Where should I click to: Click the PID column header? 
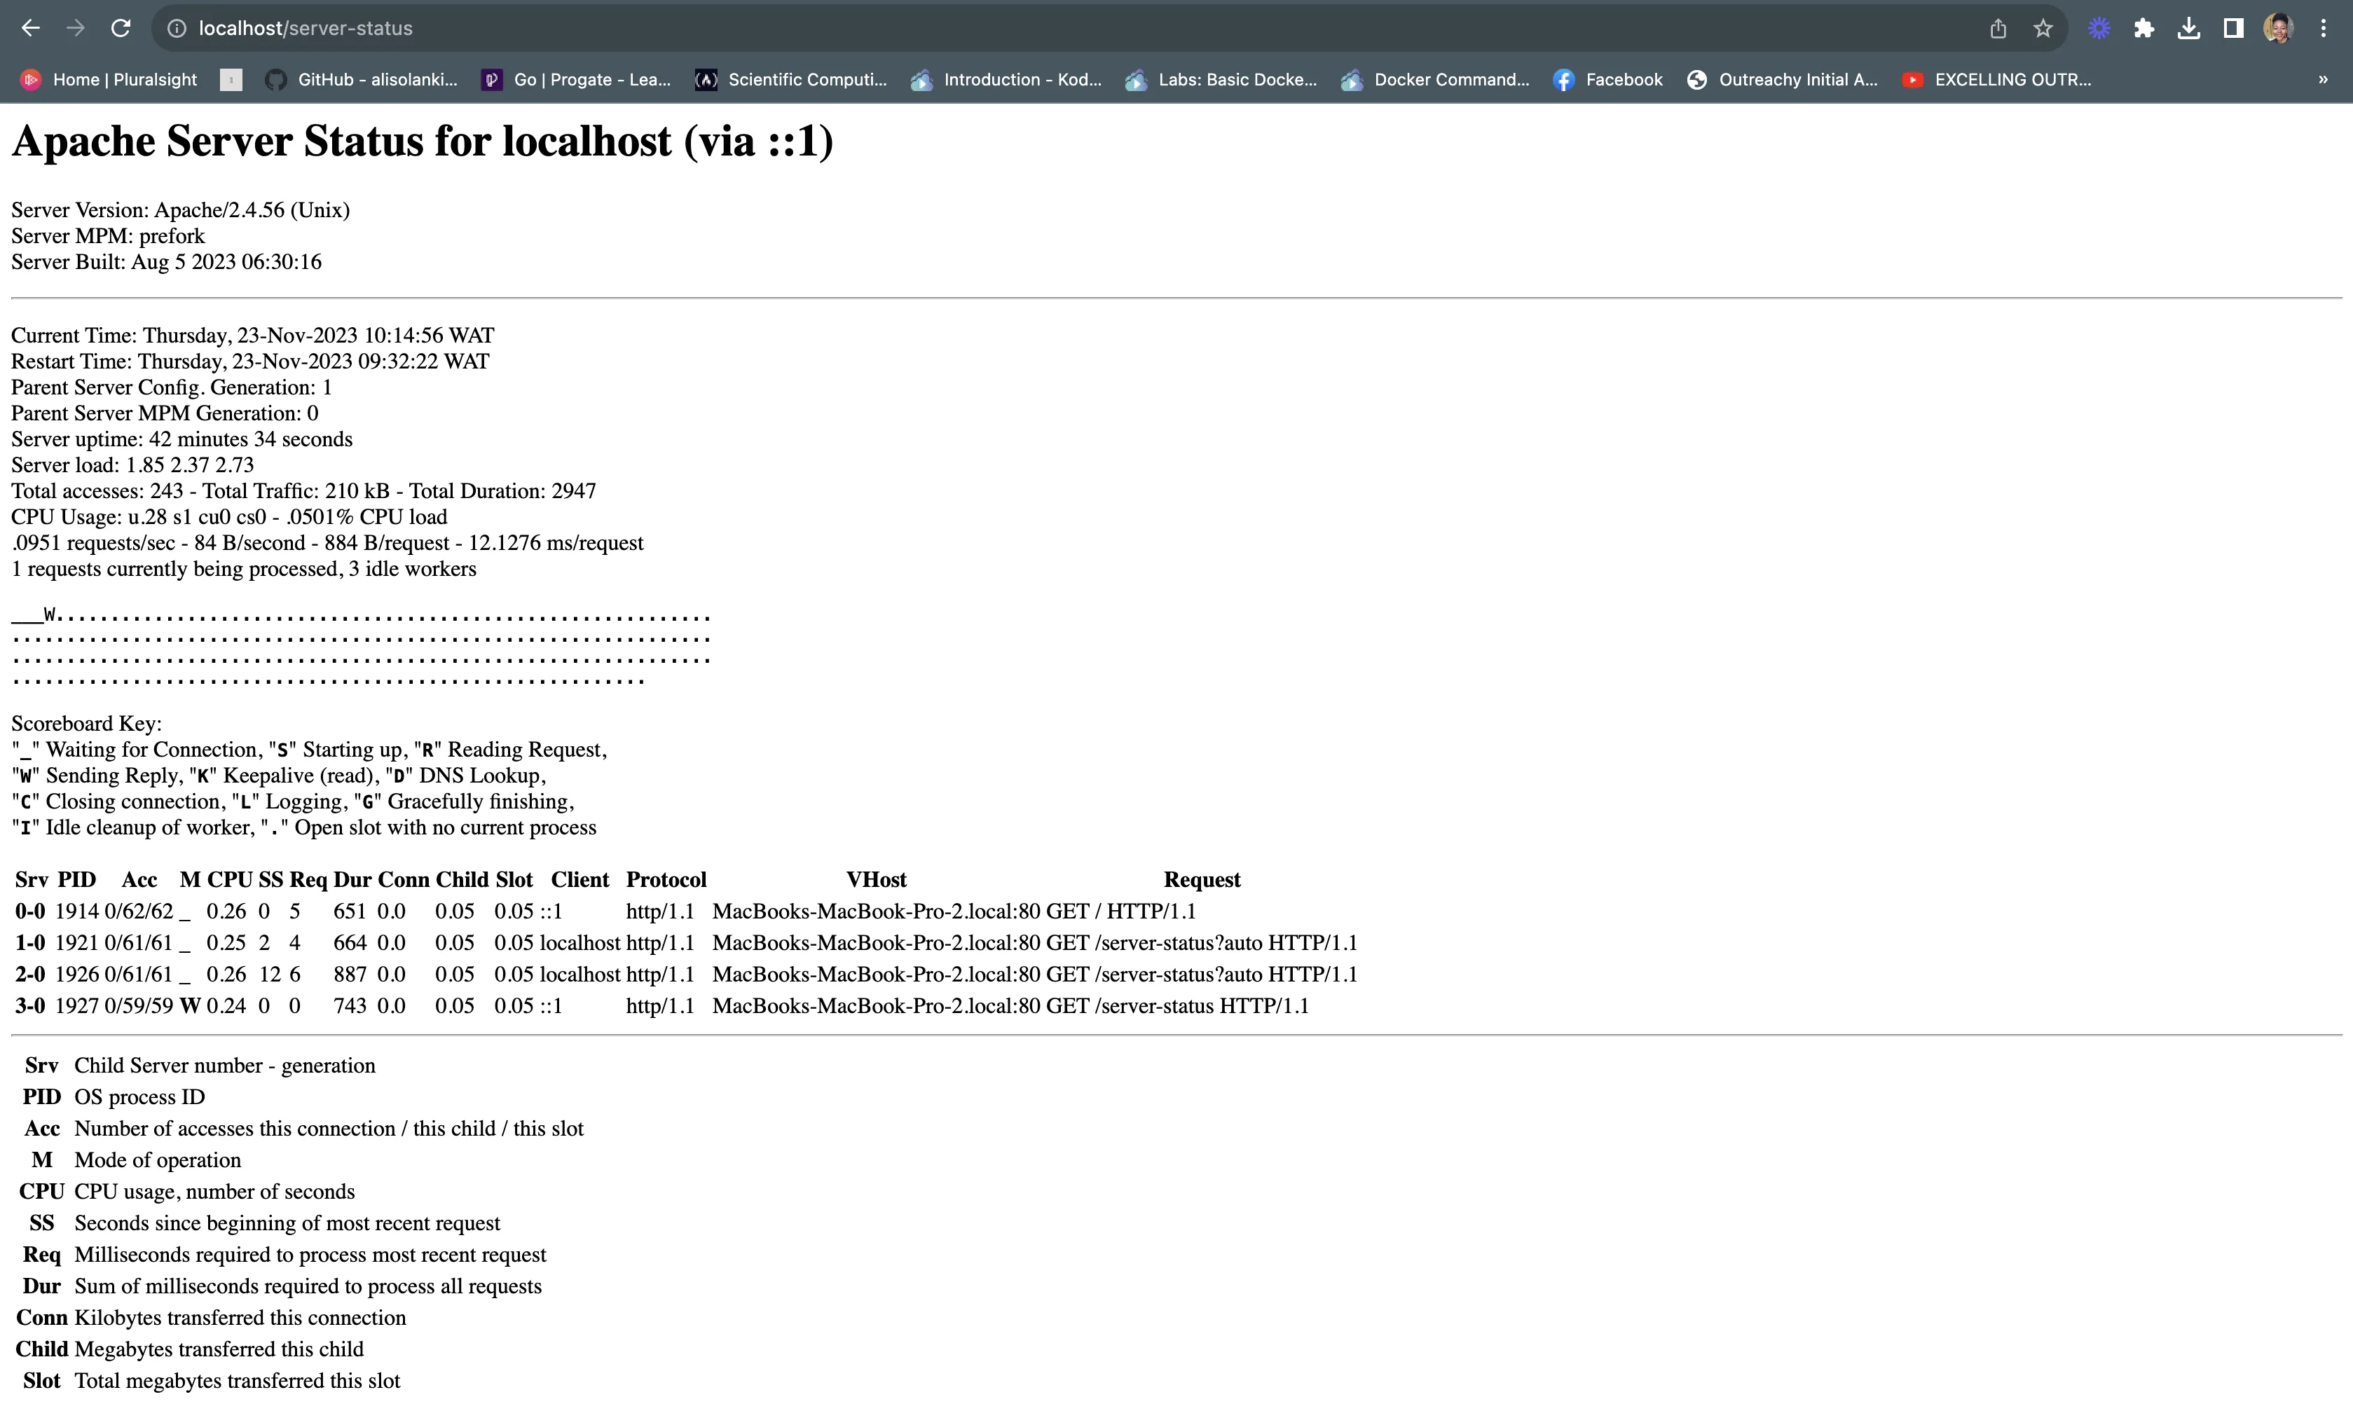77,879
